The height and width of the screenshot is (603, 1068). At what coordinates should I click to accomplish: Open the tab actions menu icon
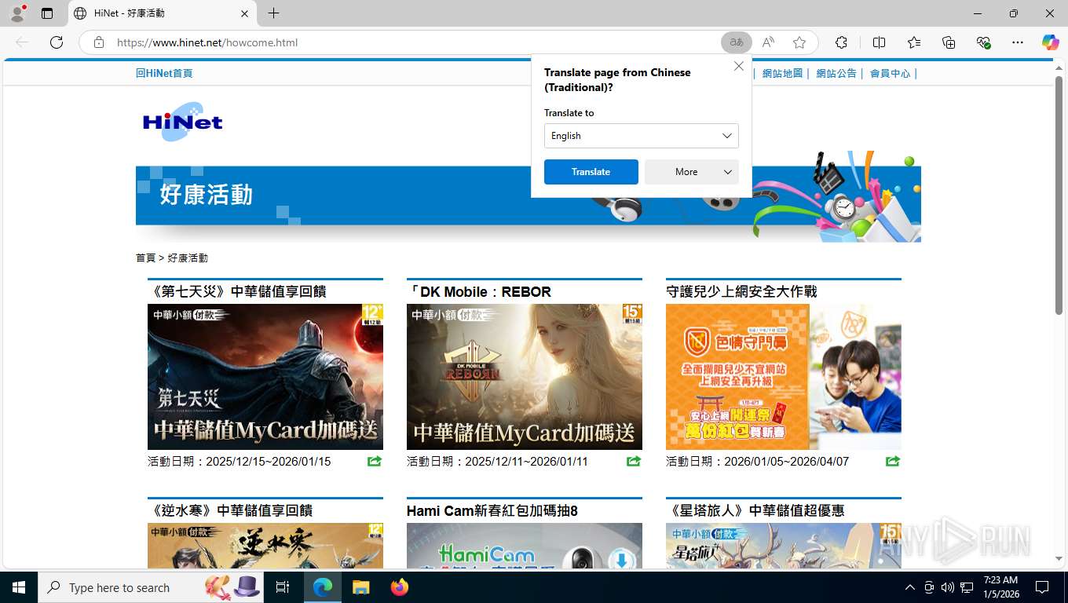[x=47, y=13]
